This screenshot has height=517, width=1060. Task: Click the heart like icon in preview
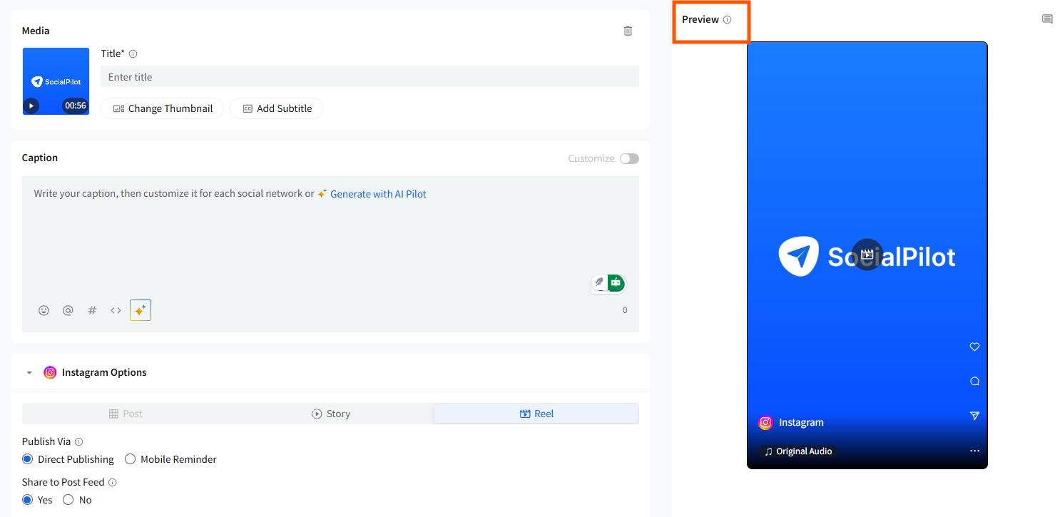point(974,347)
